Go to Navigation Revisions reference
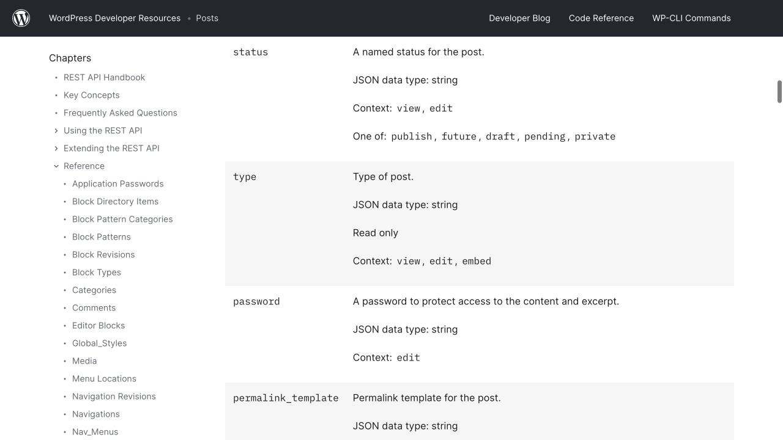783x440 pixels. pyautogui.click(x=114, y=397)
